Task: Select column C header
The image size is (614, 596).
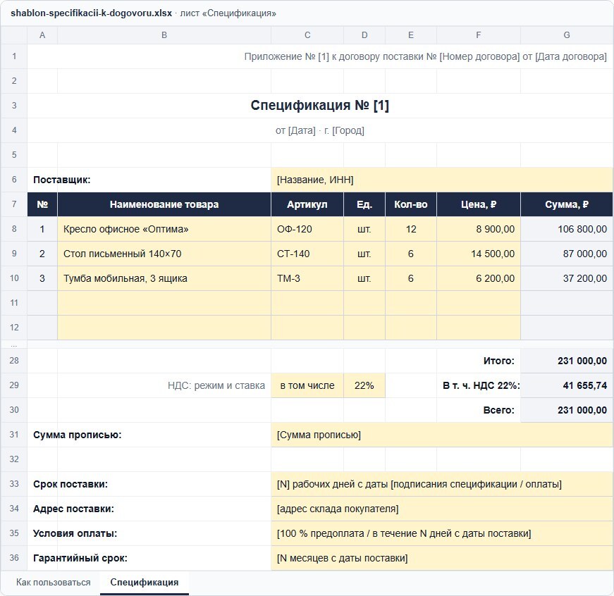Action: [x=307, y=35]
